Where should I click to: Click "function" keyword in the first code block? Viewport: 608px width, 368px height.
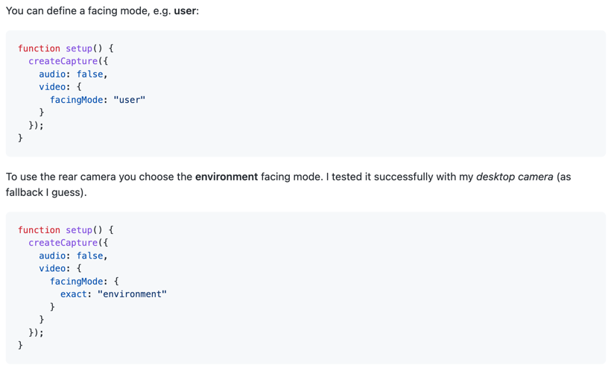39,48
